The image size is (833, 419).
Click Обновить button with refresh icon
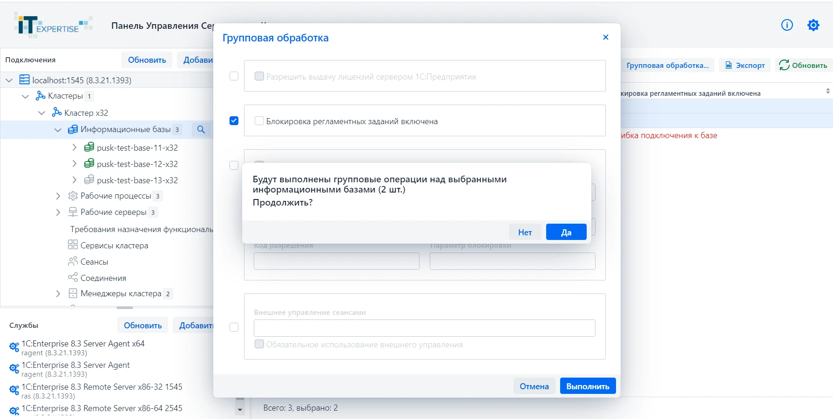(803, 65)
